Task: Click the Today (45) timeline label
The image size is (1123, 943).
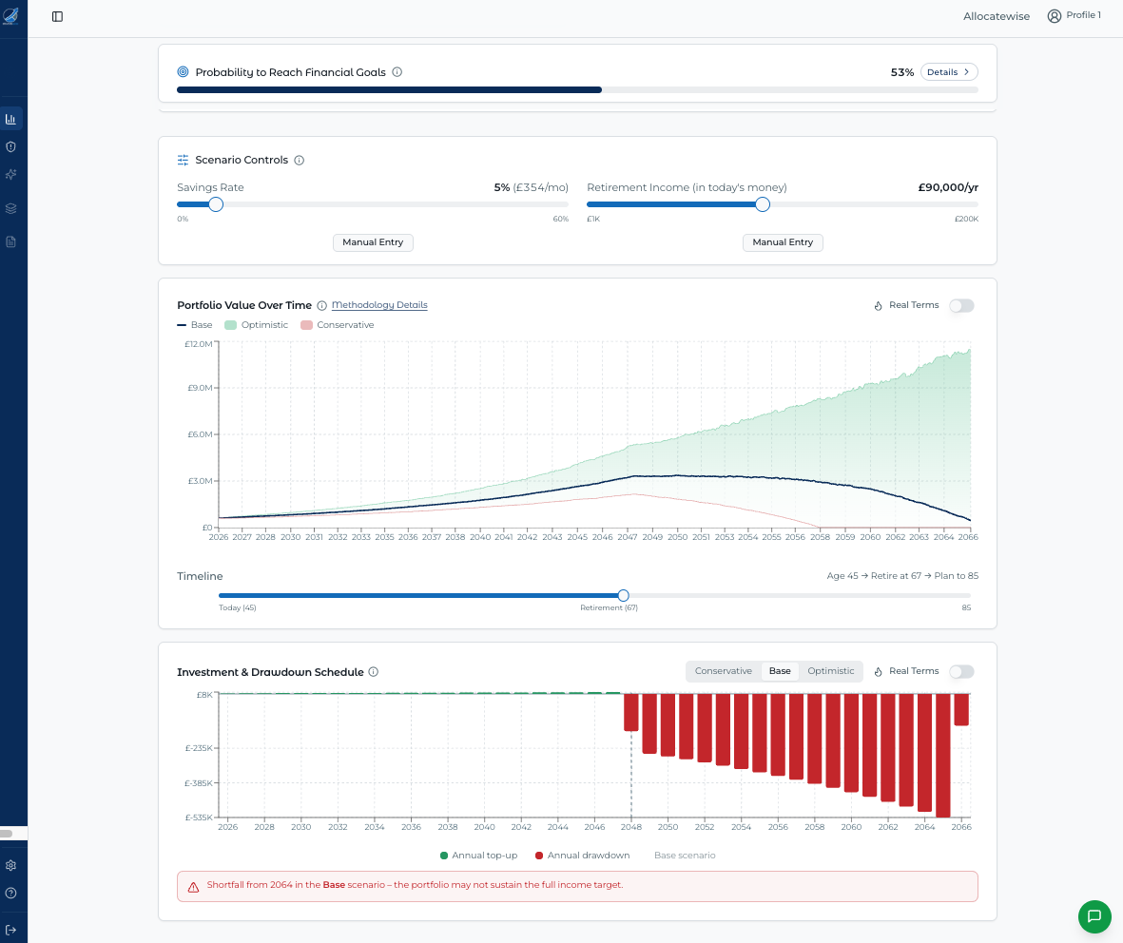Action: coord(237,607)
